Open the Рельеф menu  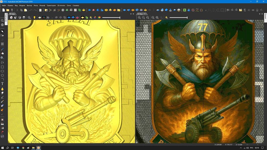tap(42, 5)
